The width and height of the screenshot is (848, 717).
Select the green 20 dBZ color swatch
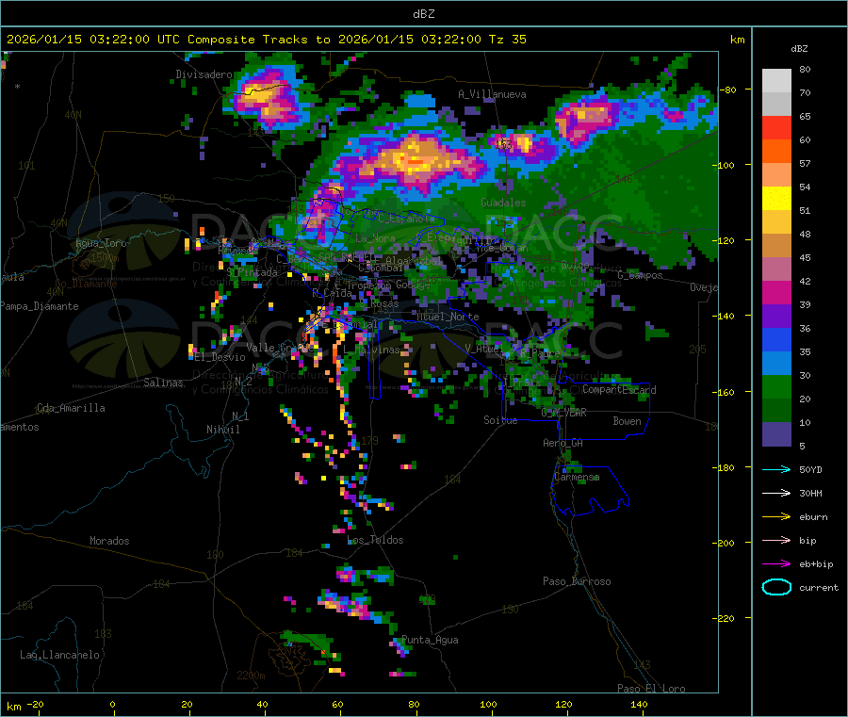pyautogui.click(x=776, y=386)
